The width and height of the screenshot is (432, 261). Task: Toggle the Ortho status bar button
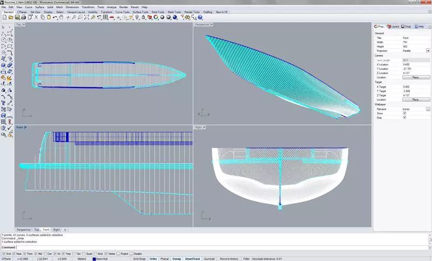pyautogui.click(x=153, y=259)
